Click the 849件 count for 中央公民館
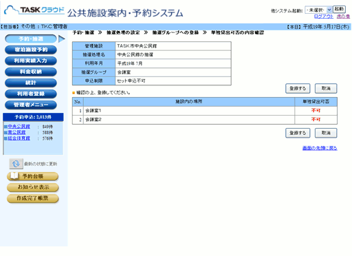This screenshot has width=352, height=256. tap(47, 127)
